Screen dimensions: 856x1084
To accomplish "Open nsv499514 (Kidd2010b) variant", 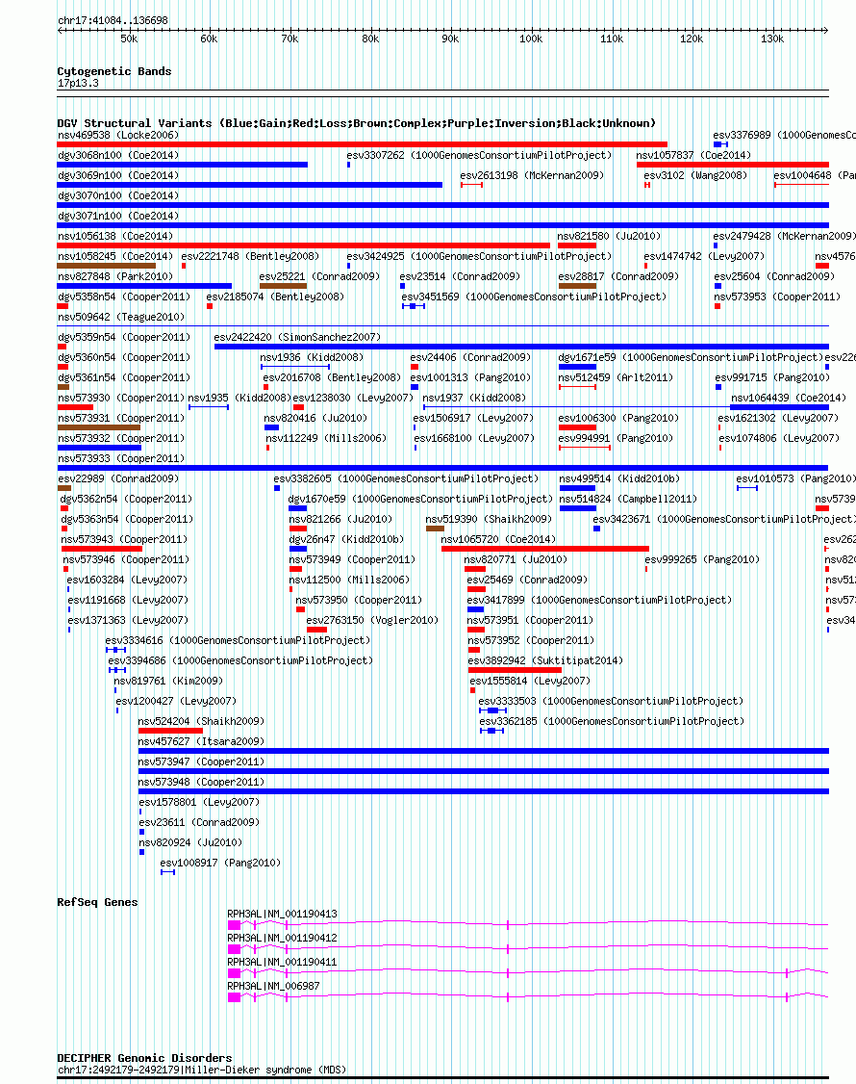I will (x=577, y=488).
